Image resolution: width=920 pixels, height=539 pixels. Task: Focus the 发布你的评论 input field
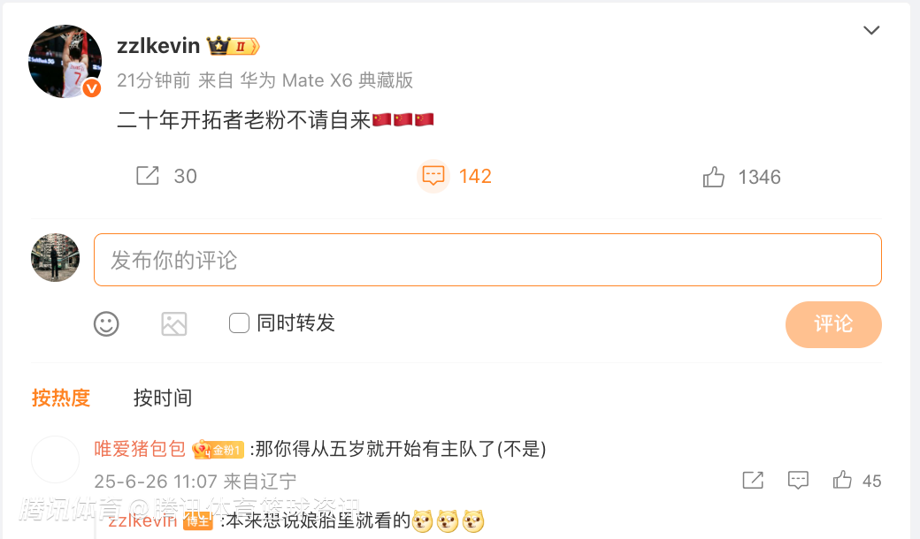(487, 260)
